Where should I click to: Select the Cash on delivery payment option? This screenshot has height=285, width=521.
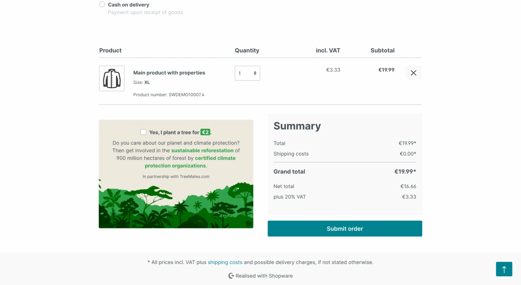tap(102, 4)
